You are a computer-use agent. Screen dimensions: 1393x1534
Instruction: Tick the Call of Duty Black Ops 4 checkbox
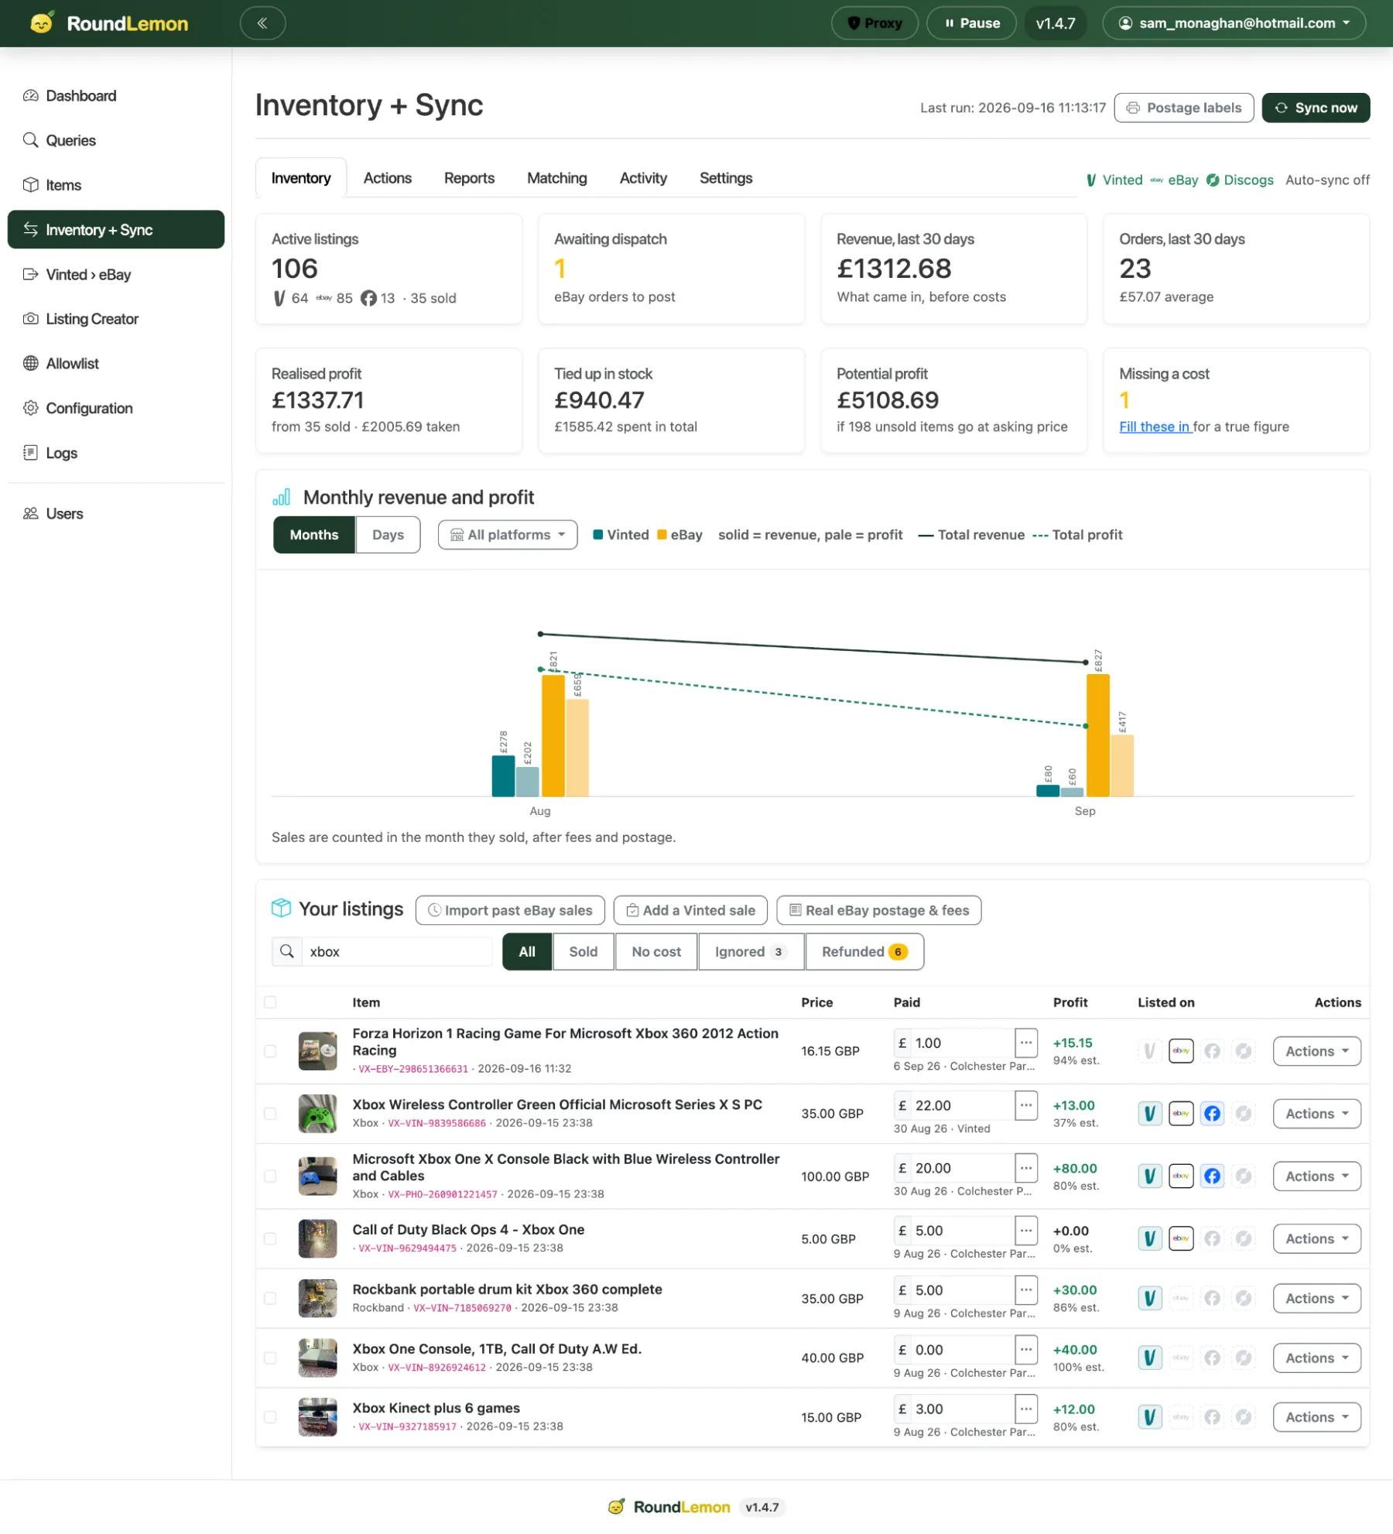point(270,1238)
